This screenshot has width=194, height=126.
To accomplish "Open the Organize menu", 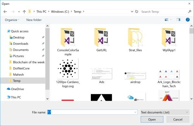I will point(12,20).
